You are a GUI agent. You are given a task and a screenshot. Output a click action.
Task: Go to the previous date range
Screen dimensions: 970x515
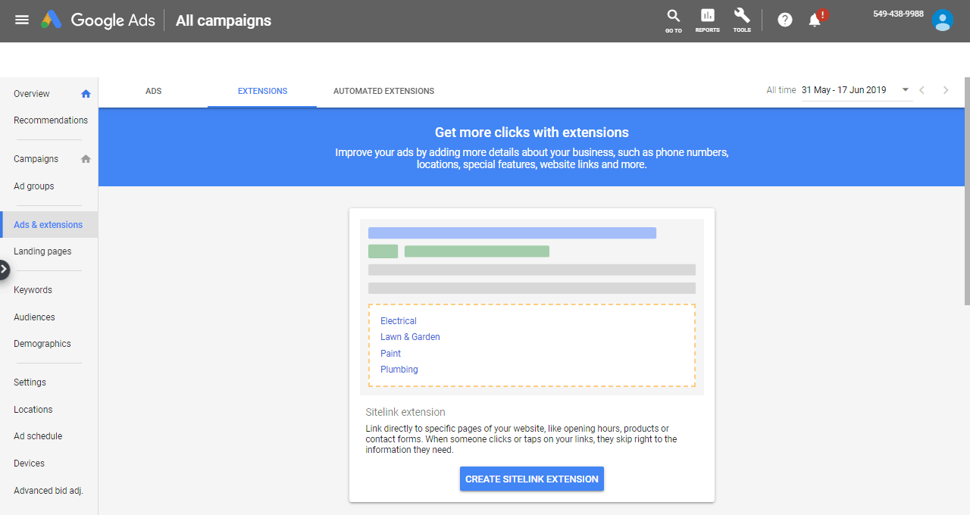922,90
